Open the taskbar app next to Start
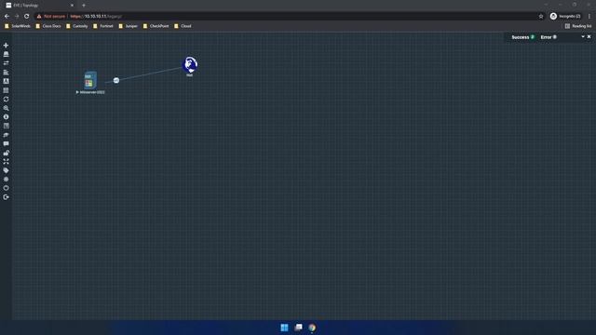 tap(298, 328)
